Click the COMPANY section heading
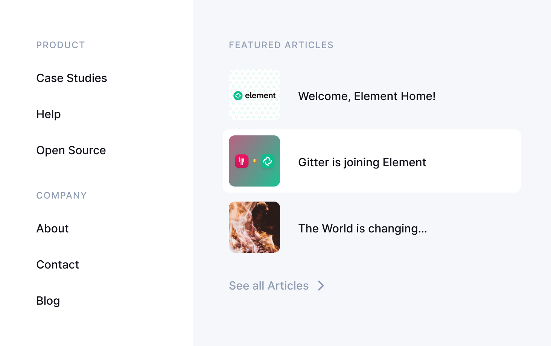 (x=61, y=196)
